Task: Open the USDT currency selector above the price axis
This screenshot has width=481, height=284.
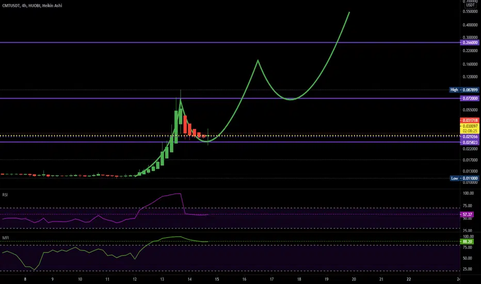Action: 470,5
